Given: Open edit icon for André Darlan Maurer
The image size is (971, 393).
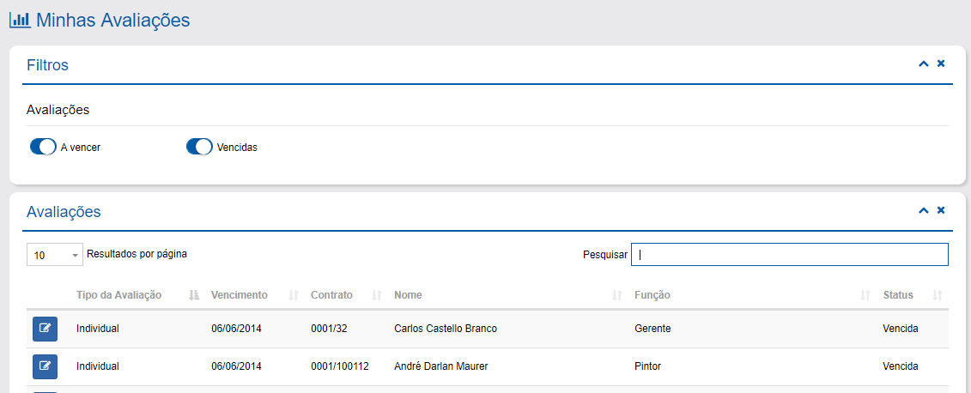Looking at the screenshot, I should point(45,366).
